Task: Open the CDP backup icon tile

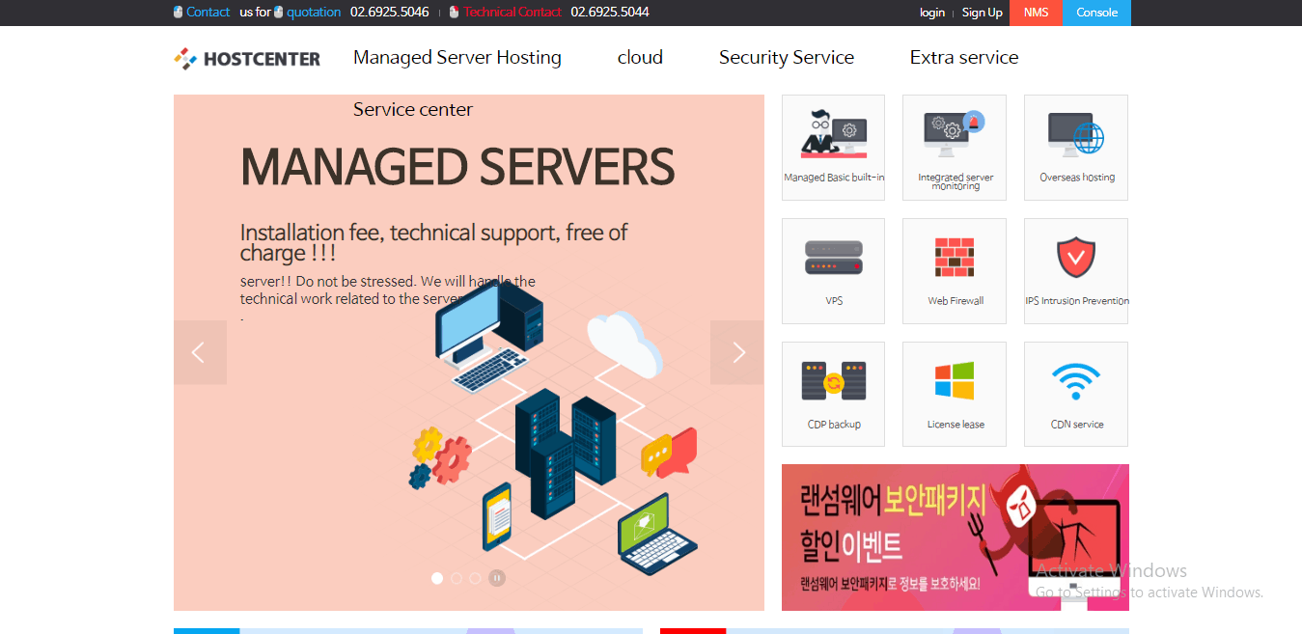Action: click(x=833, y=395)
